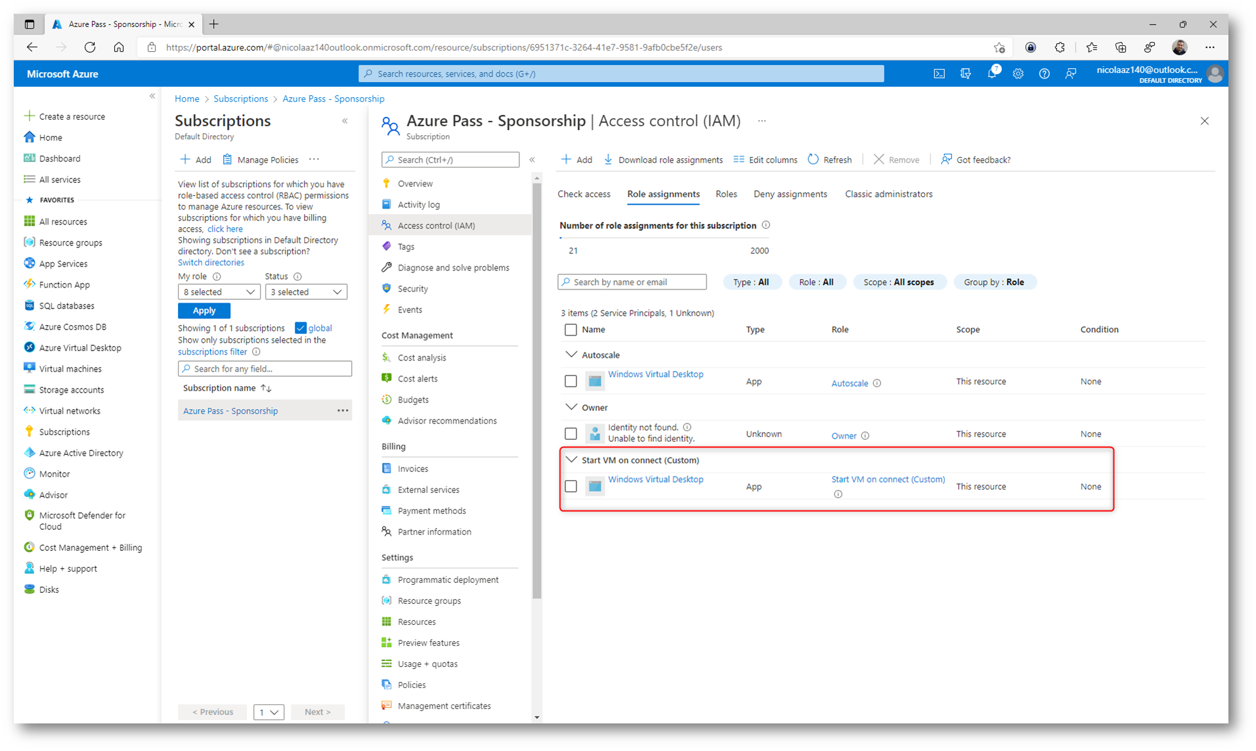The width and height of the screenshot is (1256, 751).
Task: Click the Search for any field box
Action: point(265,369)
